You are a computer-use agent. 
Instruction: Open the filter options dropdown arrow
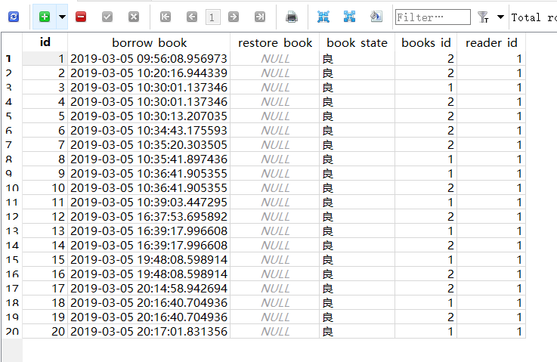[500, 17]
